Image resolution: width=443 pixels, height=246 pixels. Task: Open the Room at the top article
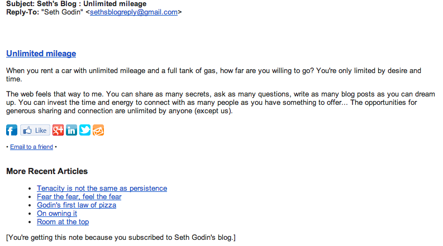click(63, 222)
